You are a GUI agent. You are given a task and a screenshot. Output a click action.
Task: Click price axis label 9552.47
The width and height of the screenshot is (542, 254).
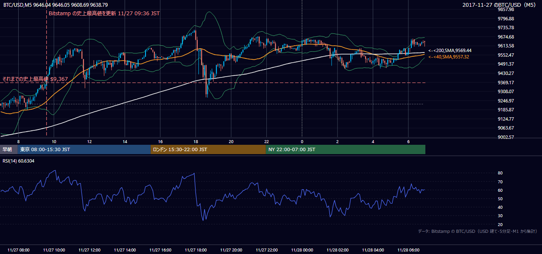pos(506,55)
